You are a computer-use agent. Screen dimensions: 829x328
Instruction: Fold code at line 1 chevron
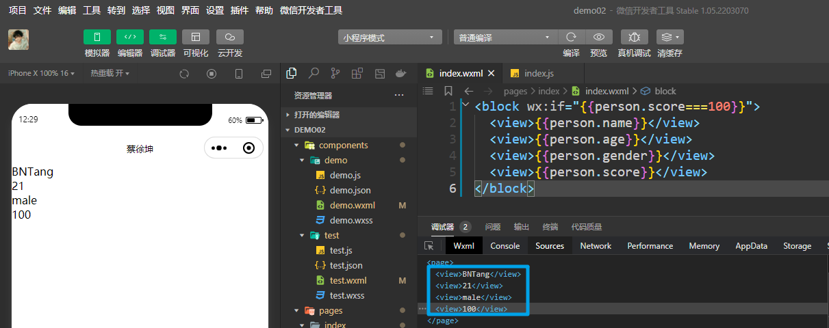coord(465,106)
